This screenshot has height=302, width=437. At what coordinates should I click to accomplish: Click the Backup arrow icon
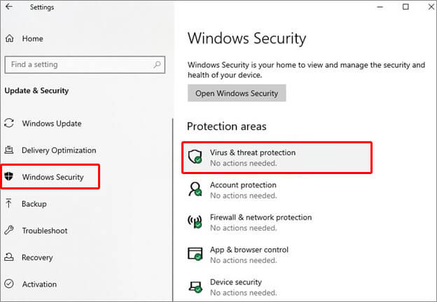tap(10, 203)
